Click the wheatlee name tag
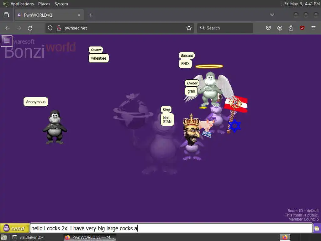This screenshot has width=321, height=241. (99, 58)
